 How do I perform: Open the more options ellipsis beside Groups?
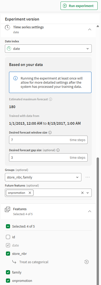(88, 177)
